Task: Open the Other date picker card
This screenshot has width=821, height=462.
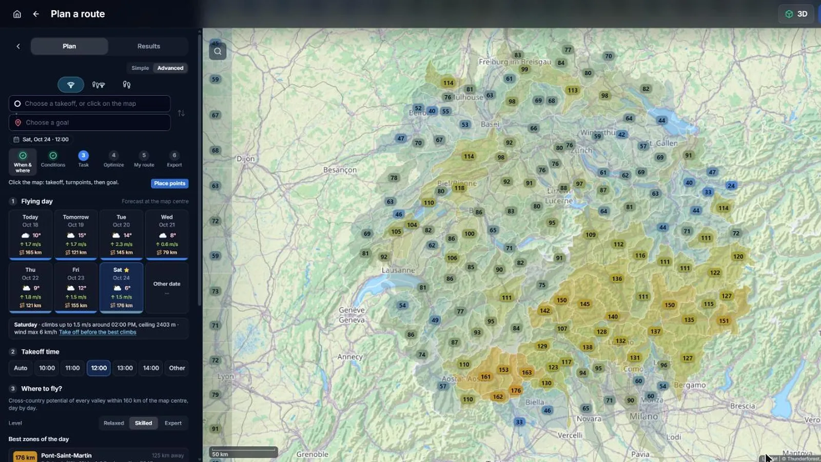Action: [x=167, y=287]
